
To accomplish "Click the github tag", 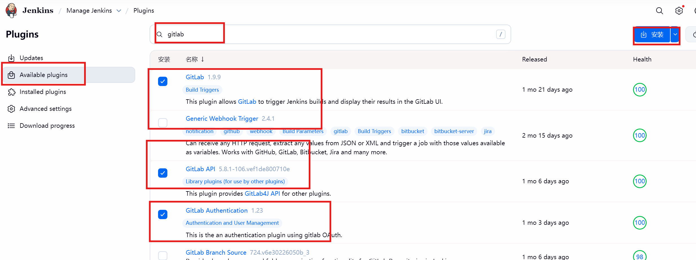I will pos(231,131).
